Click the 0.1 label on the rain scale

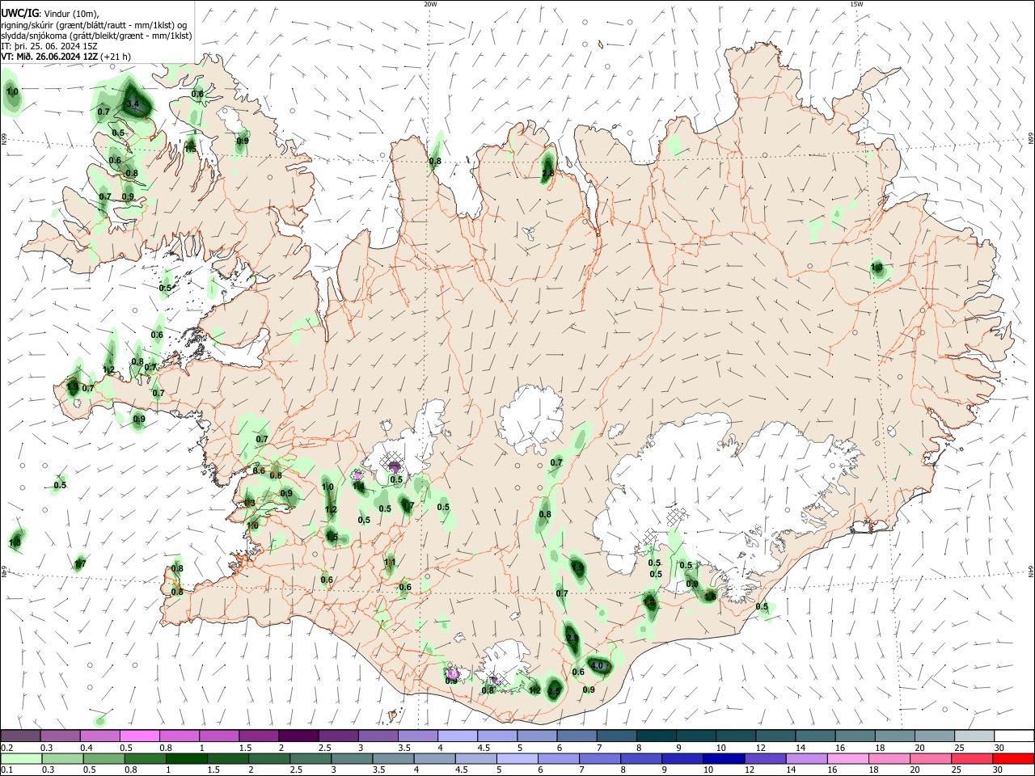(x=6, y=770)
